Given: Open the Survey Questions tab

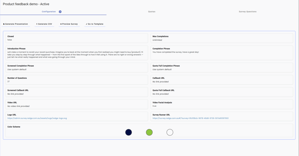Looking at the screenshot, I should pos(247,12).
